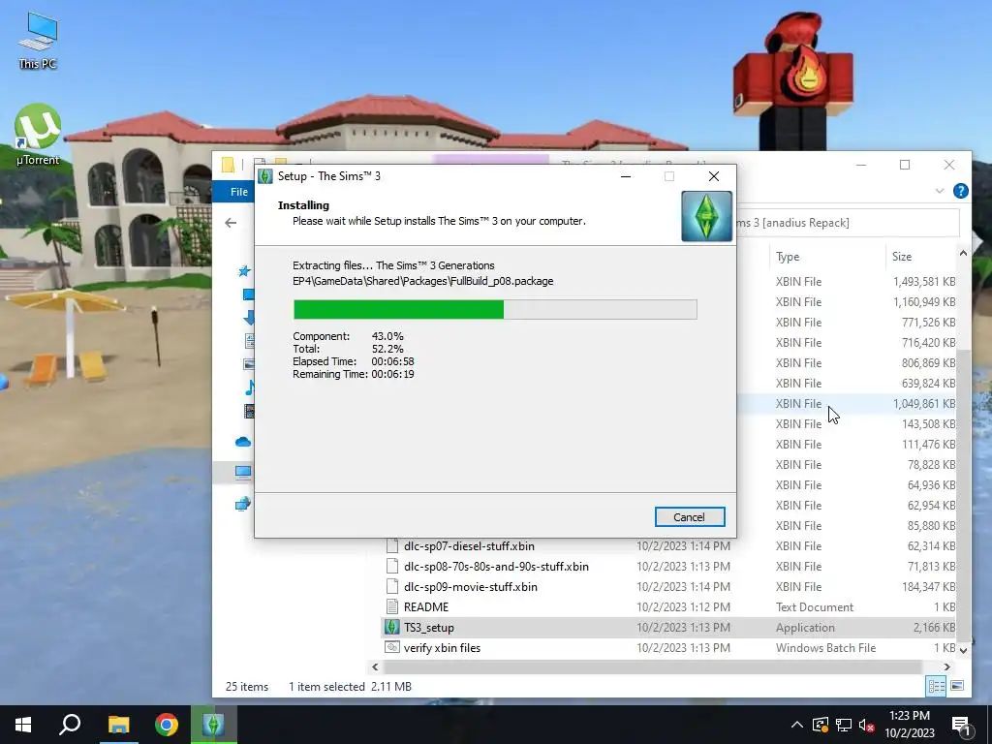Open the network tray icon
This screenshot has width=992, height=744.
pos(844,725)
